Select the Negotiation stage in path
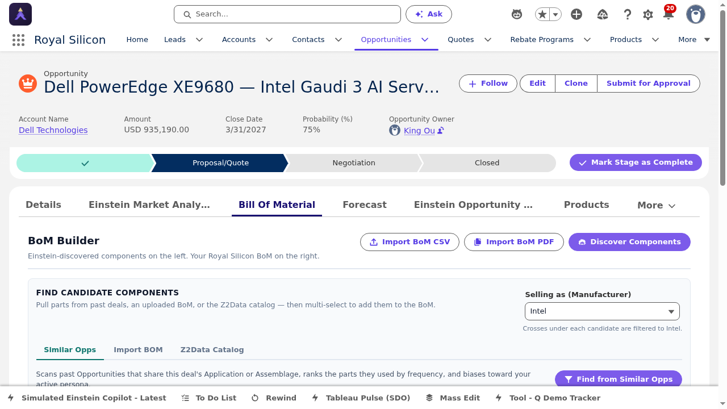 (354, 163)
